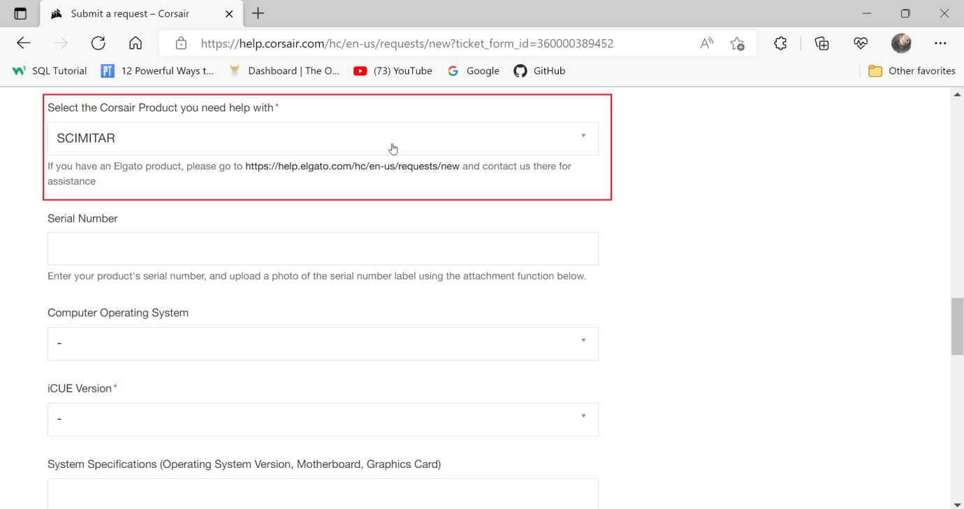View site information lock icon
964x509 pixels.
pyautogui.click(x=181, y=43)
